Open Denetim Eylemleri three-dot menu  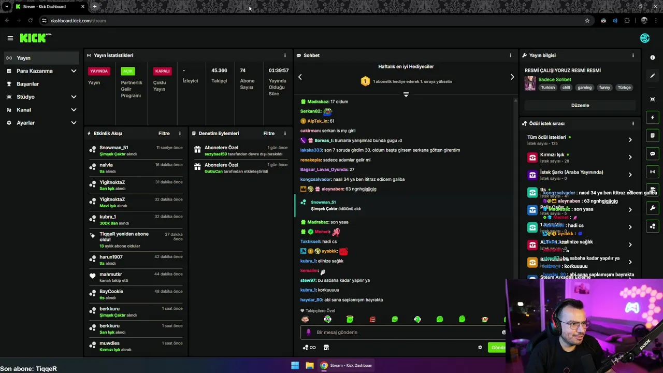284,134
